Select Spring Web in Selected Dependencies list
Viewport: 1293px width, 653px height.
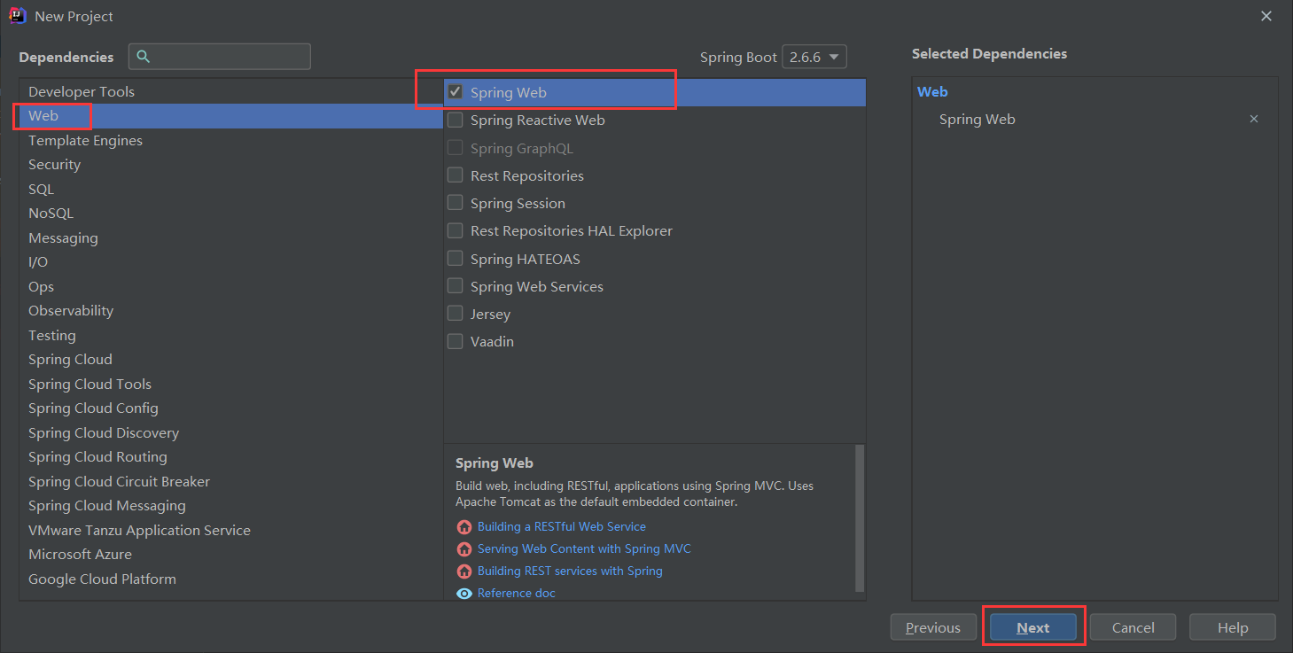[978, 119]
